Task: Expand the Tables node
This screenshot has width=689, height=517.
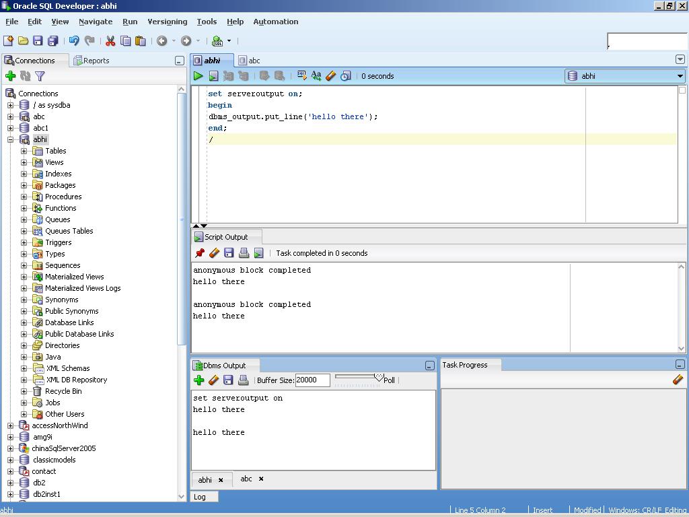Action: 24,151
